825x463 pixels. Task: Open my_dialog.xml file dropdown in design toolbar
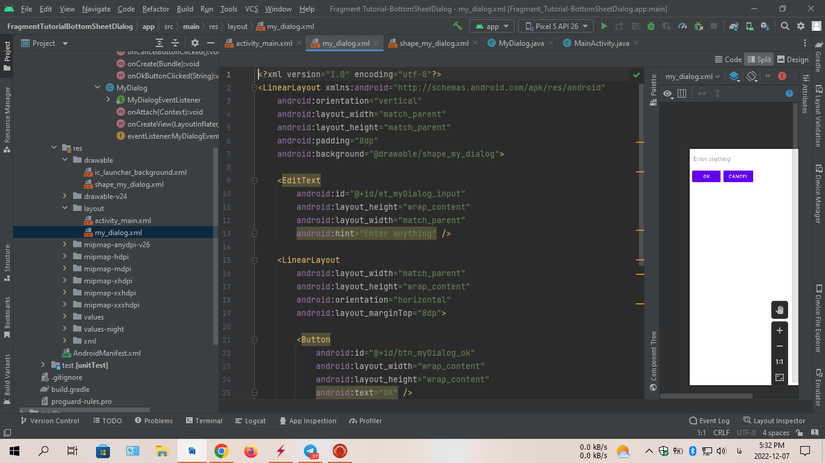(692, 76)
